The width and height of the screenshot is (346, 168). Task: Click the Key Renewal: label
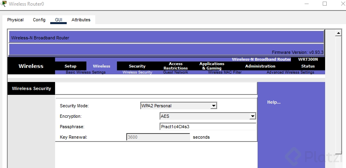[x=74, y=137]
